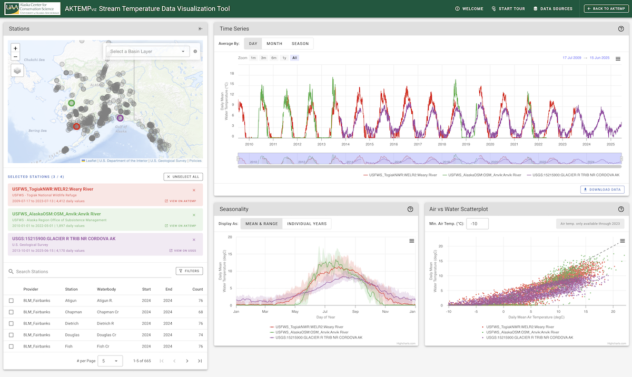Open the rows per page dropdown
Image resolution: width=632 pixels, height=377 pixels.
[111, 361]
